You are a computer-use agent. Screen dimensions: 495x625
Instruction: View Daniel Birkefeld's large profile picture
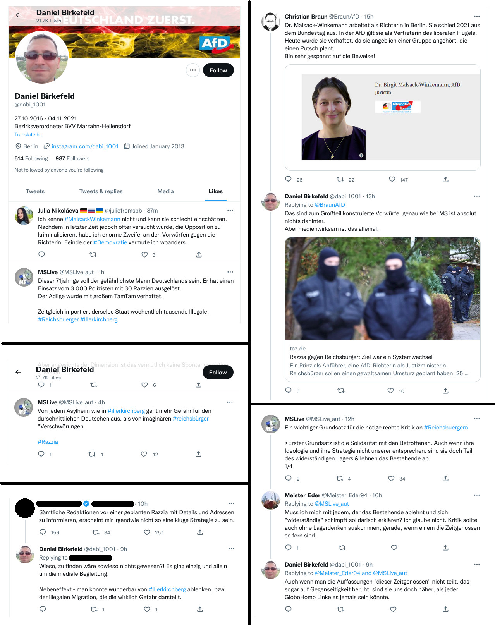tap(42, 57)
